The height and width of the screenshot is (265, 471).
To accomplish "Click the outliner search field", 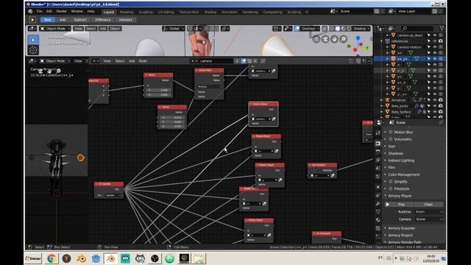I will [417, 28].
